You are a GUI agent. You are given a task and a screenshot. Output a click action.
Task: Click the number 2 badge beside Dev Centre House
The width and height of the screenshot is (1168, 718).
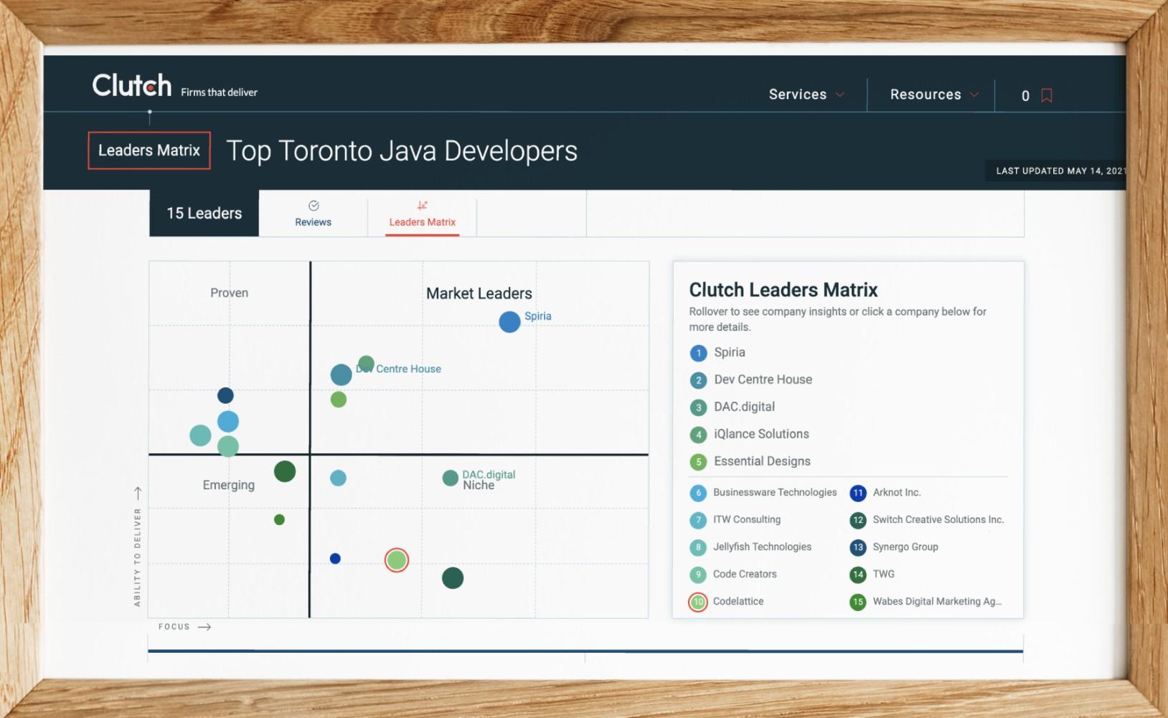click(x=699, y=381)
